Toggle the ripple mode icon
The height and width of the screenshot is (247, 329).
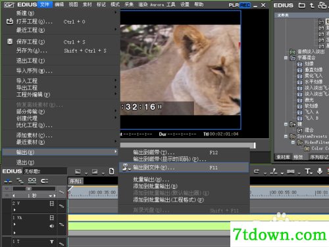pos(20,181)
